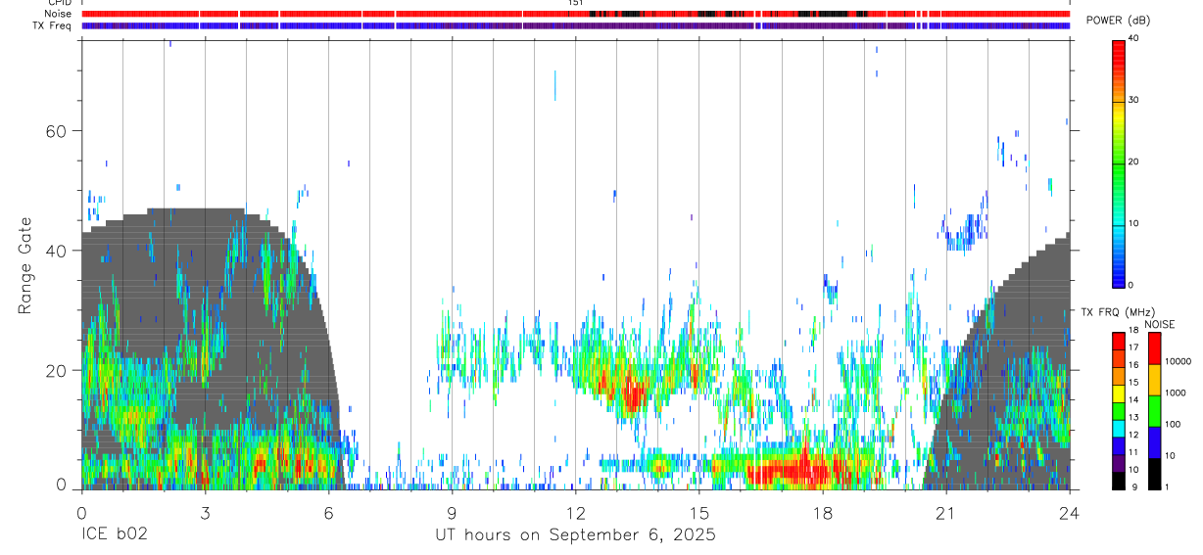This screenshot has width=1203, height=555.
Task: Click the 21 hour tick label on x-axis
Action: 945,513
